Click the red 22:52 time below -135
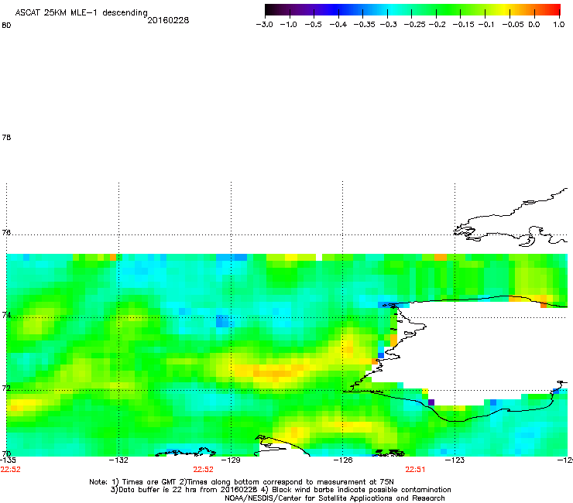The height and width of the screenshot is (503, 573). point(11,470)
